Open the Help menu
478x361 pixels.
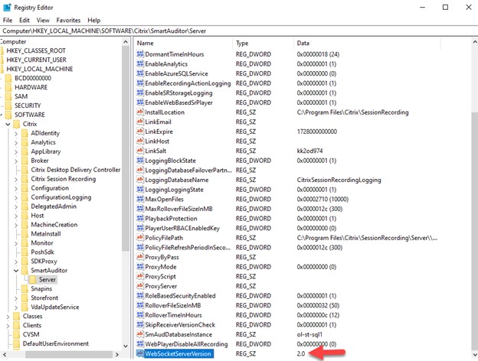click(x=94, y=20)
